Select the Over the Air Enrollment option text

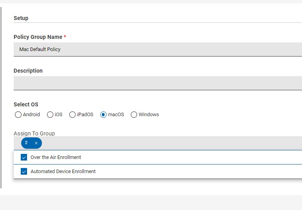point(56,157)
